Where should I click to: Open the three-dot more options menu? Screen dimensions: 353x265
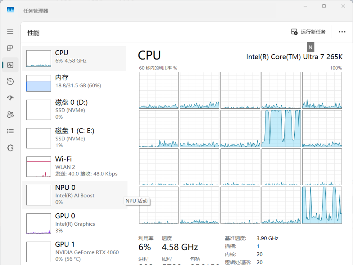(342, 32)
